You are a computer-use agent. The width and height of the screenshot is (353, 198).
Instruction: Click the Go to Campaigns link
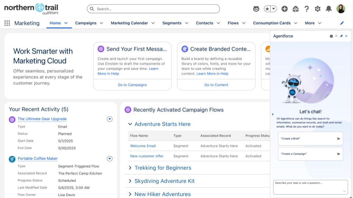pyautogui.click(x=132, y=85)
